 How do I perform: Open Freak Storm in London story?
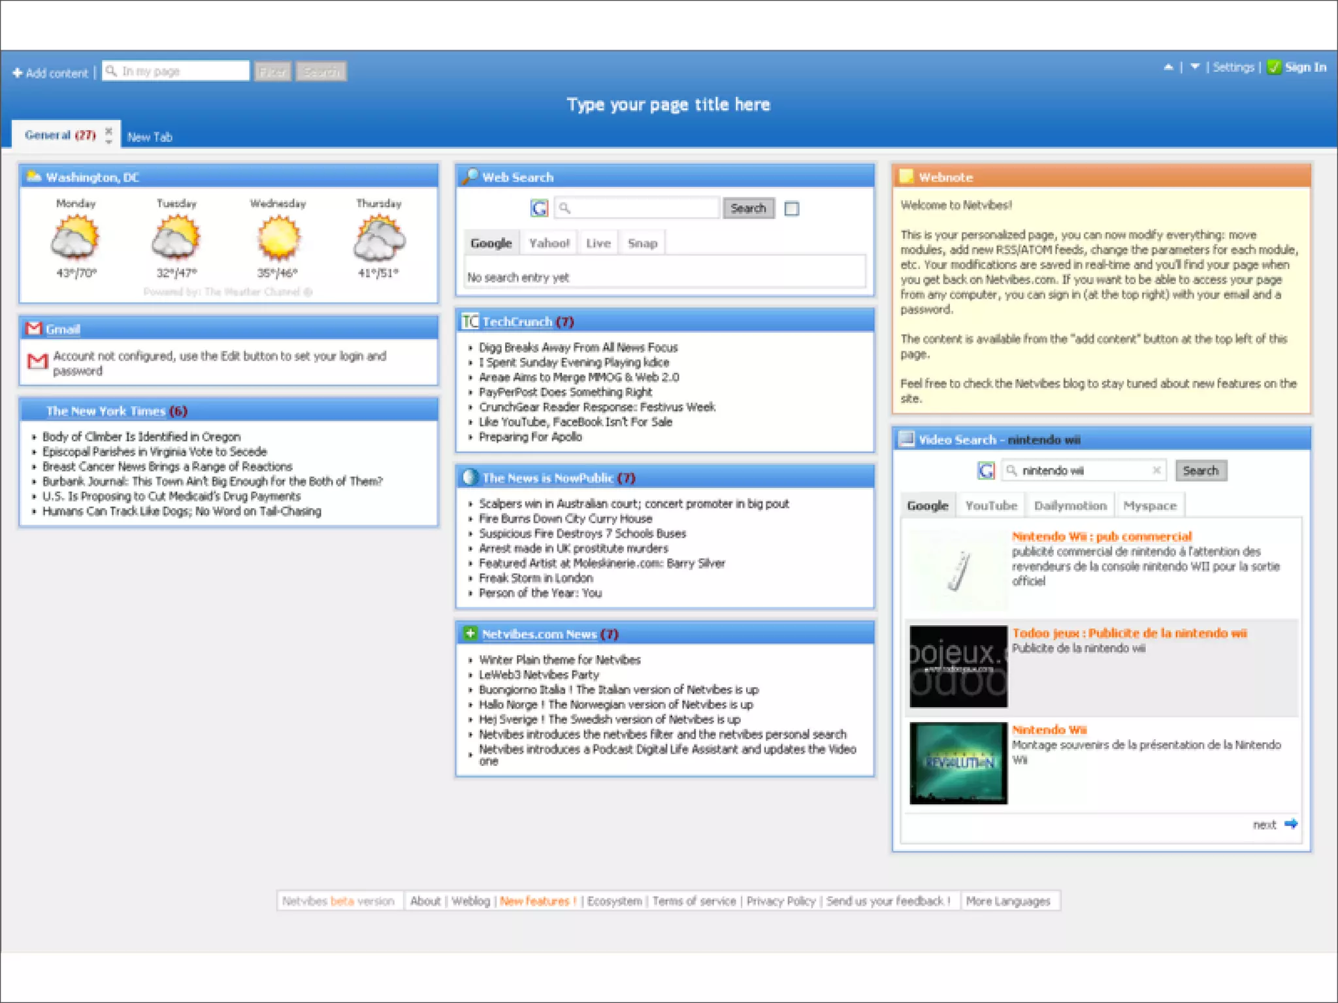pos(536,578)
